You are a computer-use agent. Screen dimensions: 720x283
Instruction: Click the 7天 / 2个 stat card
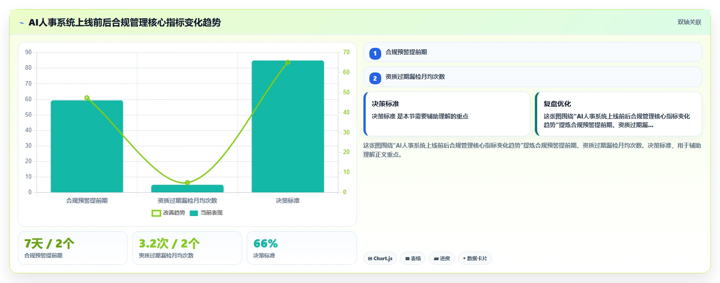pyautogui.click(x=73, y=248)
